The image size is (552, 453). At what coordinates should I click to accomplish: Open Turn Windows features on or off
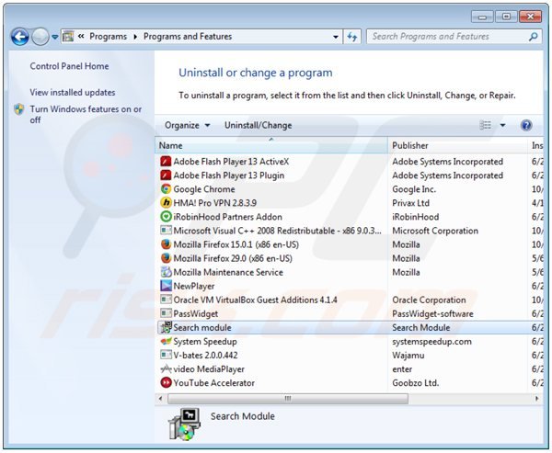[x=86, y=114]
